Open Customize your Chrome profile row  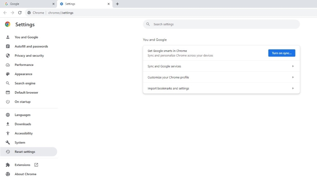coord(221,77)
